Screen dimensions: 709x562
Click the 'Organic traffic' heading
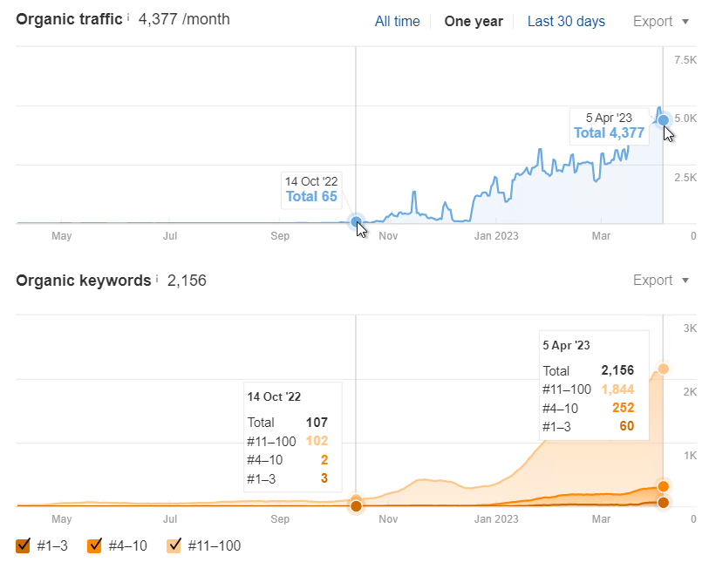point(69,19)
